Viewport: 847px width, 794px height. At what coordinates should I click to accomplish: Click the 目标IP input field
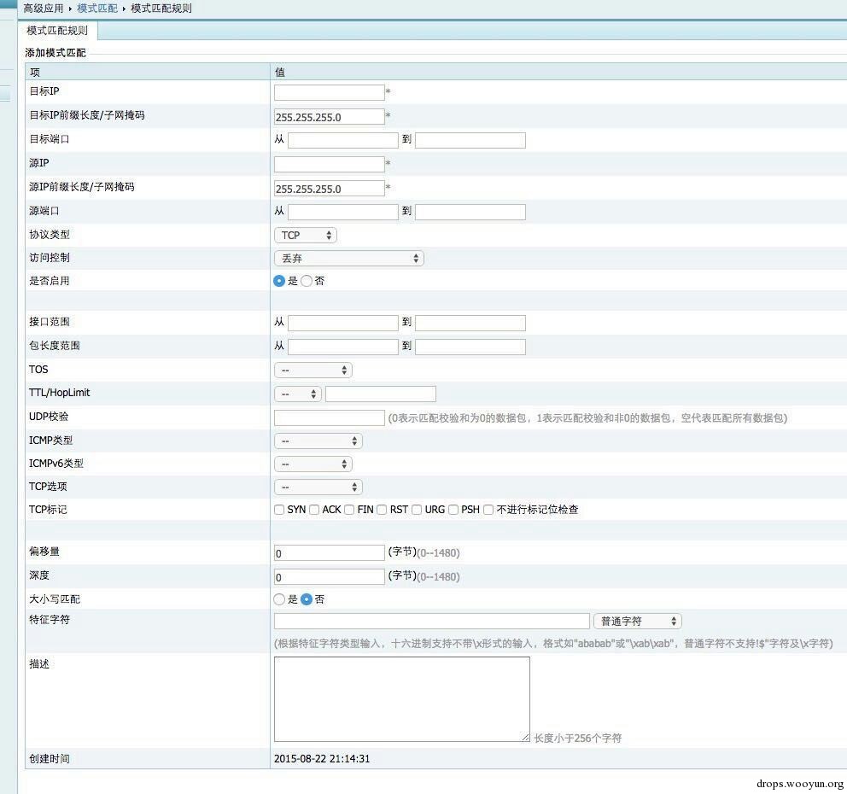pyautogui.click(x=329, y=92)
